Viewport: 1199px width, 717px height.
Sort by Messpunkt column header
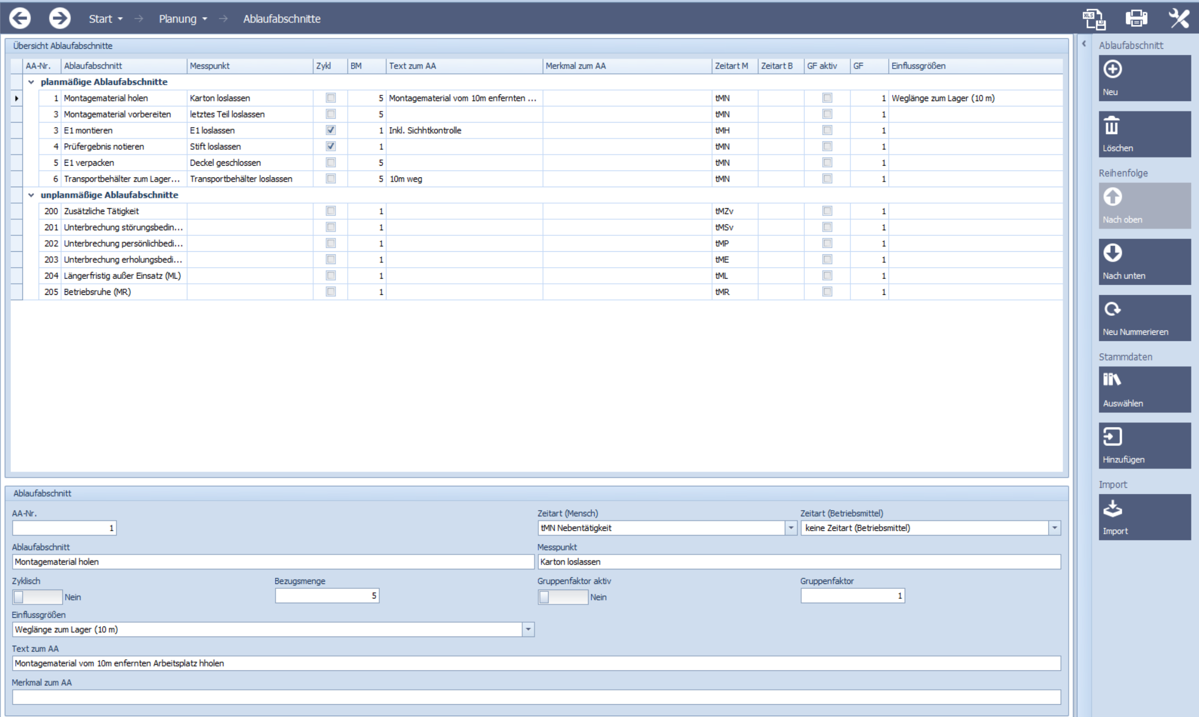(250, 66)
